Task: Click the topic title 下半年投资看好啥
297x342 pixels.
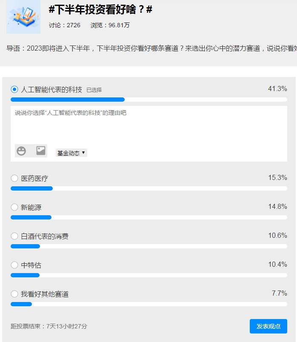Action: coord(100,10)
